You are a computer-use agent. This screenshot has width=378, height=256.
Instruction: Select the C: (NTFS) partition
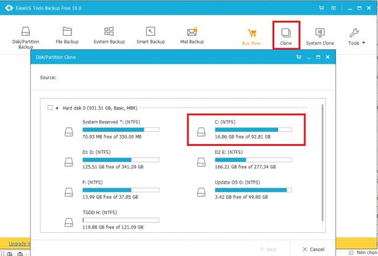(x=245, y=130)
